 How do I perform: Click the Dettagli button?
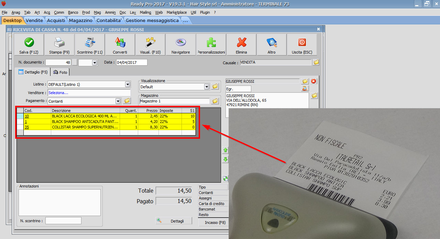tap(174, 221)
